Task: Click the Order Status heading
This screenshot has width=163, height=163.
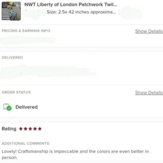Action: tap(16, 92)
